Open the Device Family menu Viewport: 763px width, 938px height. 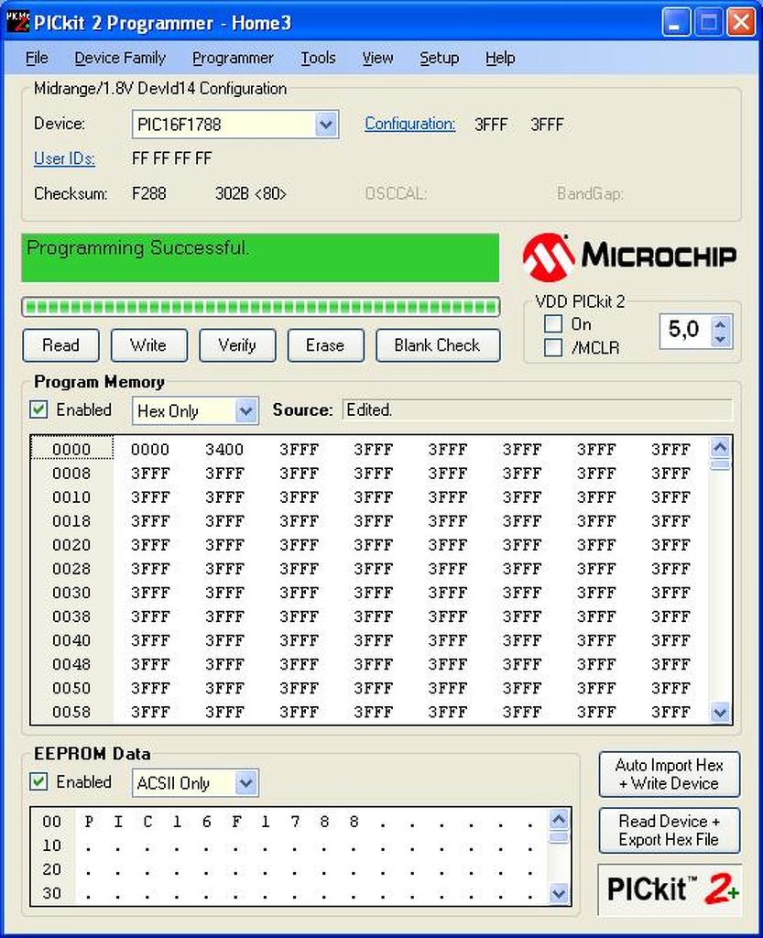[x=120, y=58]
